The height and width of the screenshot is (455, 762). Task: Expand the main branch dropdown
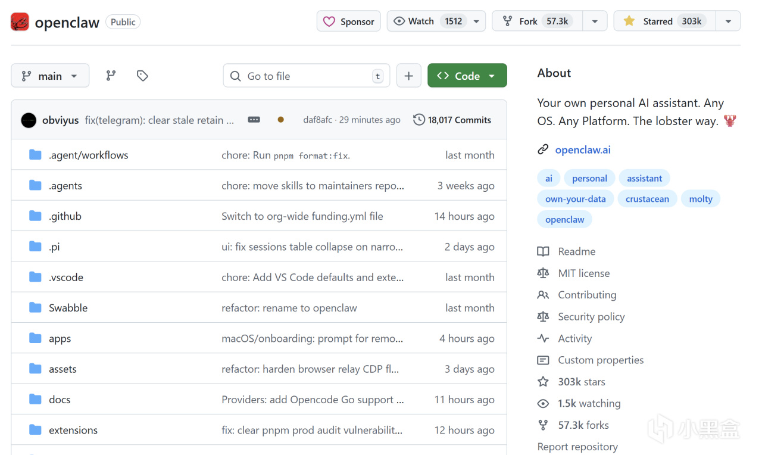pyautogui.click(x=50, y=76)
